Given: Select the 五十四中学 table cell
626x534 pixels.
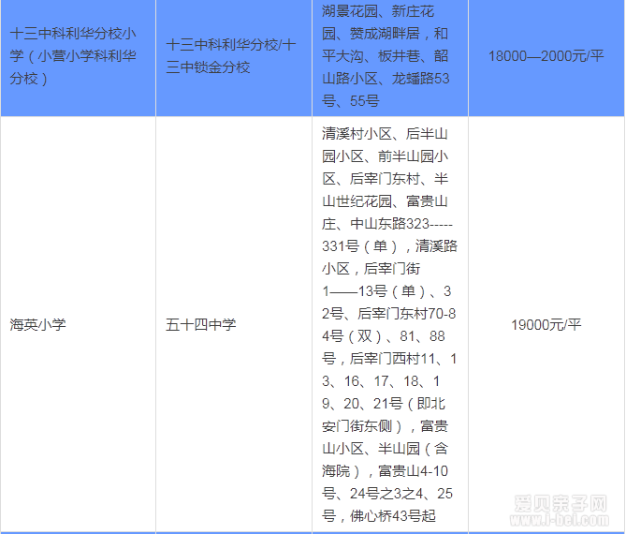Looking at the screenshot, I should [x=234, y=324].
